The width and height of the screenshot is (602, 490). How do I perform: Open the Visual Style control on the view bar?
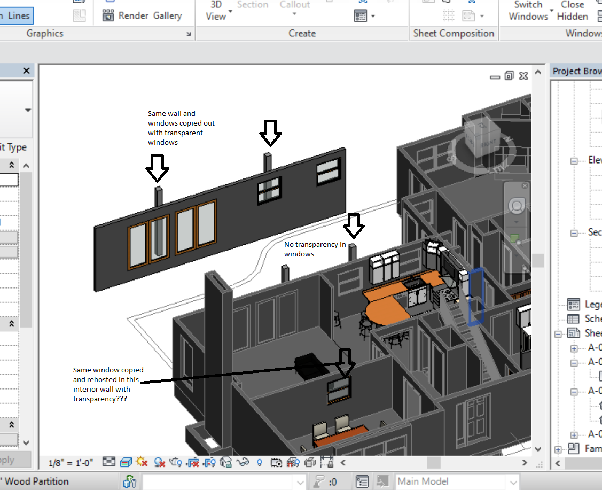point(125,462)
